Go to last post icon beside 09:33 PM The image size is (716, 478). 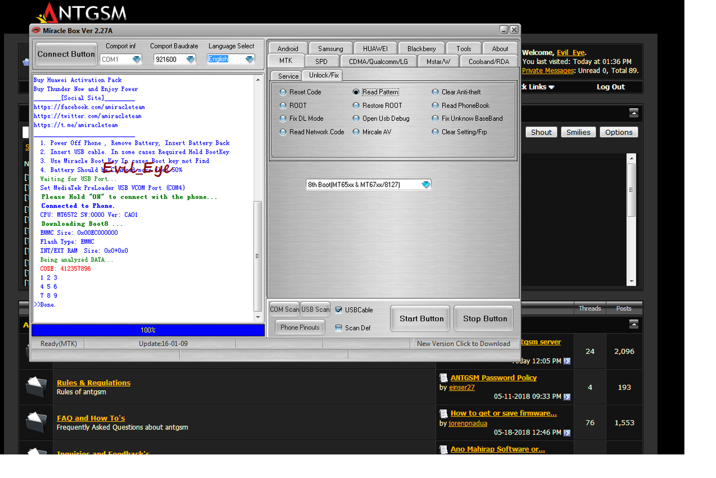click(x=567, y=397)
